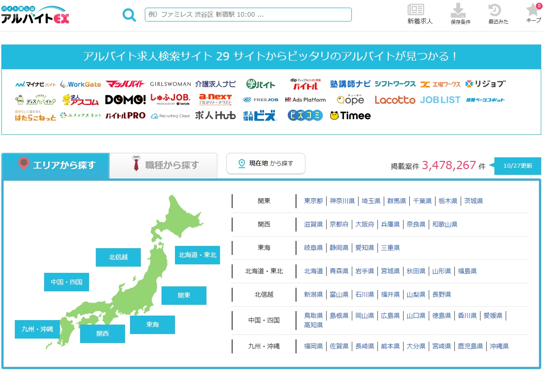This screenshot has height=370, width=543.
Task: Open the 高知県 prefecture link
Action: tap(314, 325)
